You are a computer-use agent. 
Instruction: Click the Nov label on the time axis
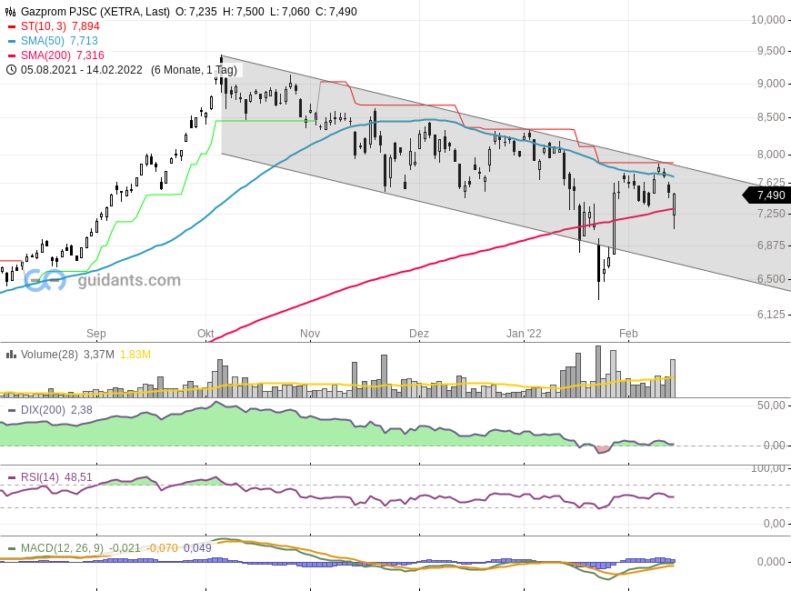coord(310,334)
